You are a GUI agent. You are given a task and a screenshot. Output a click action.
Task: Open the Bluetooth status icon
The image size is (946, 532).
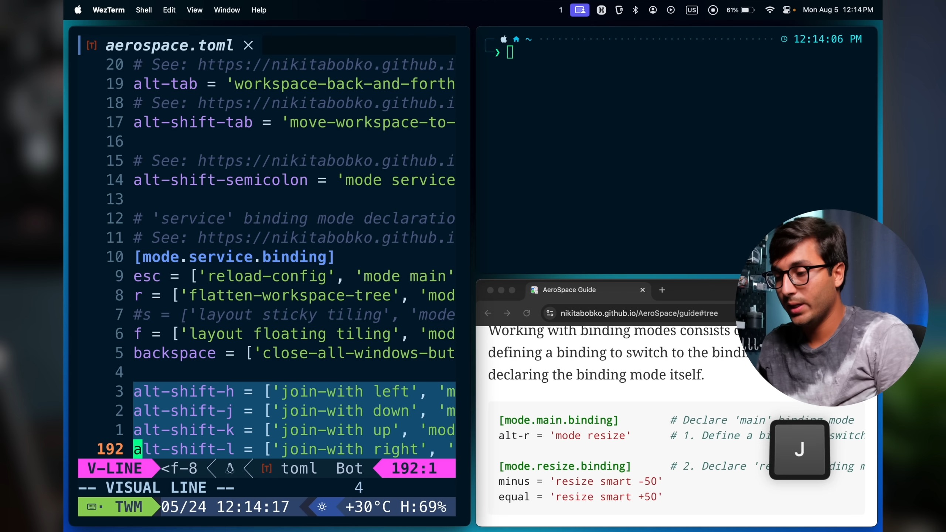click(635, 10)
